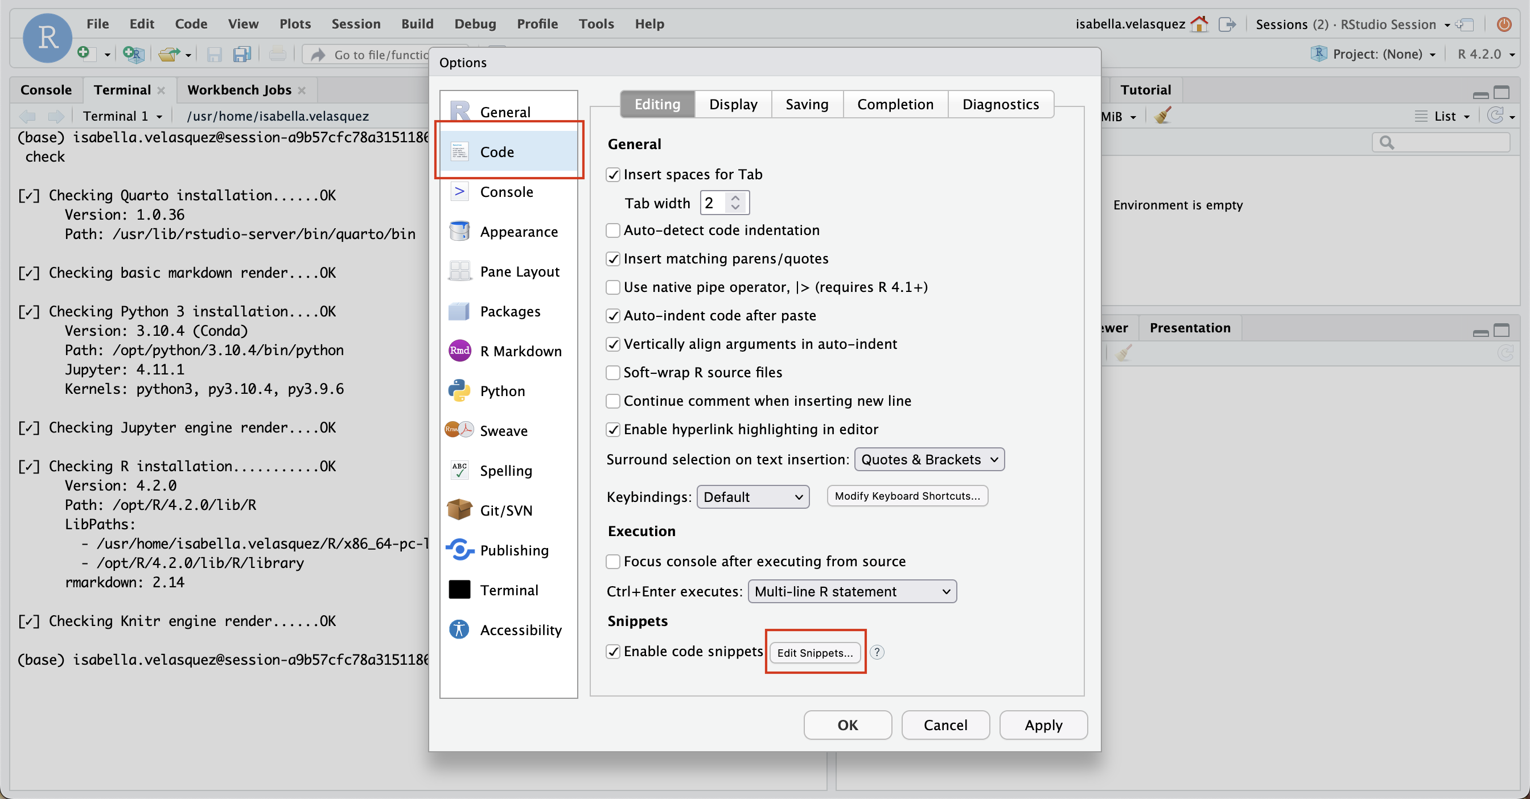1530x799 pixels.
Task: Click the broom icon to clear environment
Action: coord(1162,116)
